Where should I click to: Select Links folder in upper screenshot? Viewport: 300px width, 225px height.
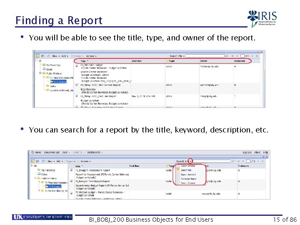click(51, 86)
